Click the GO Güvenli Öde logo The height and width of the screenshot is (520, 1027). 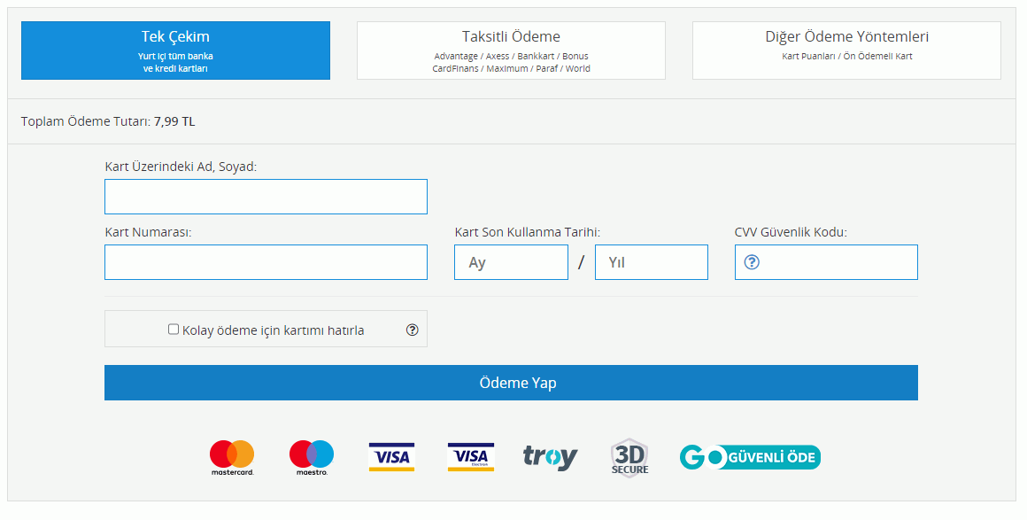[750, 457]
